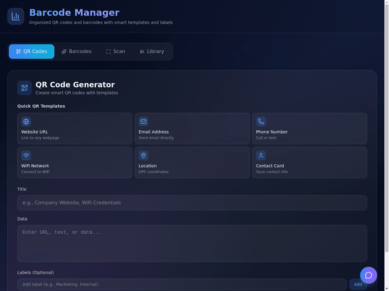389x291 pixels.
Task: Click the books icon in the Library tab
Action: tap(142, 52)
